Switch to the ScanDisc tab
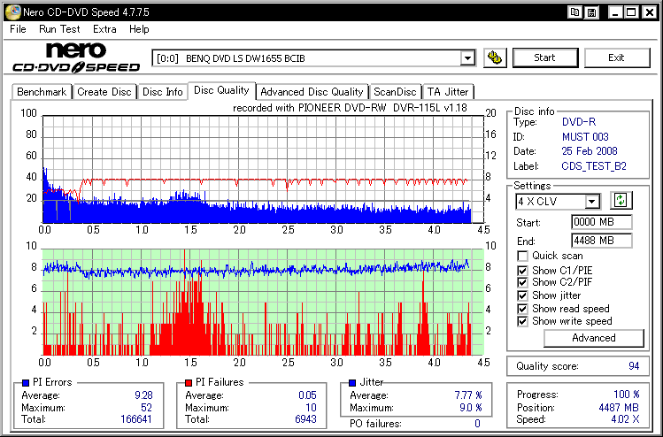The width and height of the screenshot is (663, 437). pos(395,92)
